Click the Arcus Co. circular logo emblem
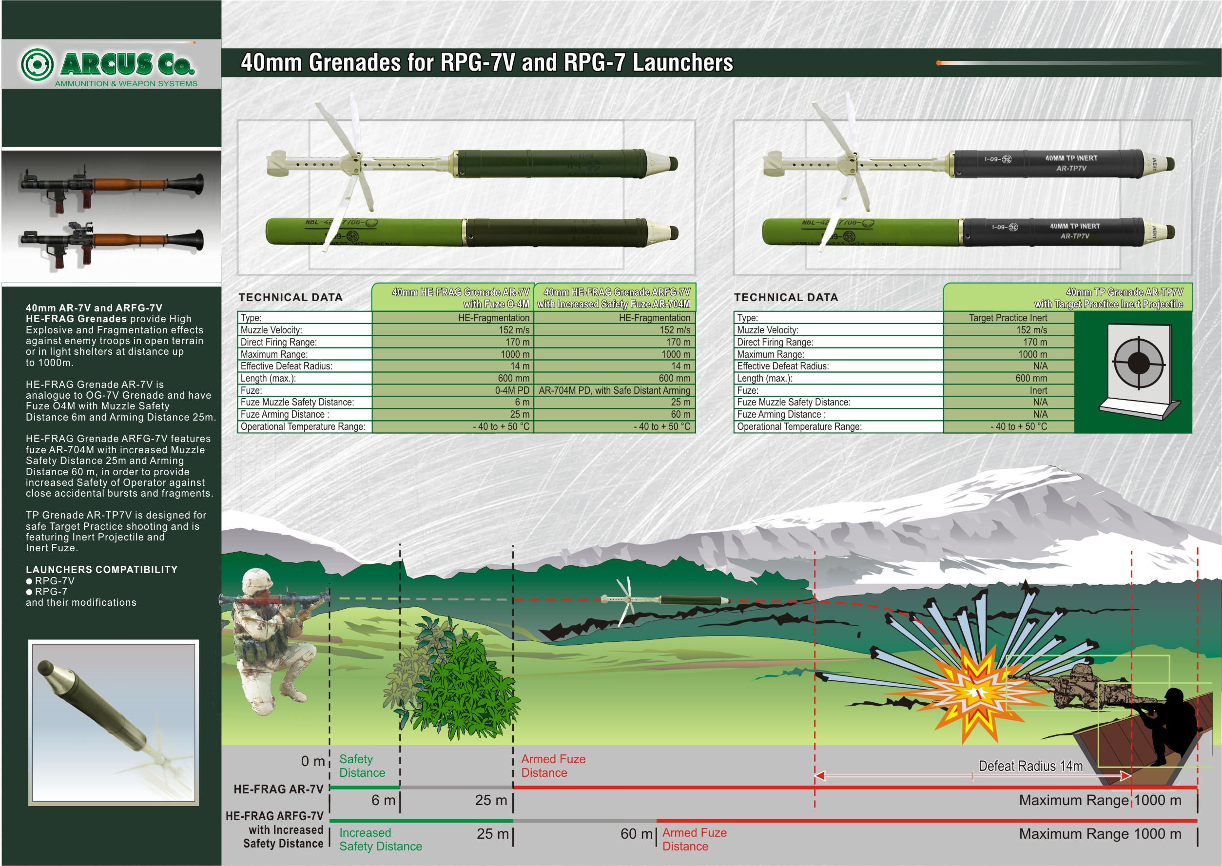The height and width of the screenshot is (866, 1222). pos(38,64)
